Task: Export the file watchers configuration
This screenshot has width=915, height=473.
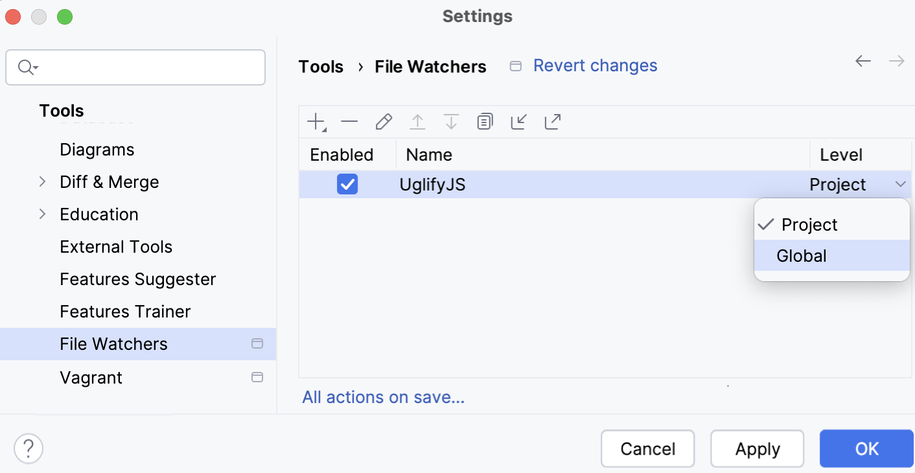Action: [552, 121]
